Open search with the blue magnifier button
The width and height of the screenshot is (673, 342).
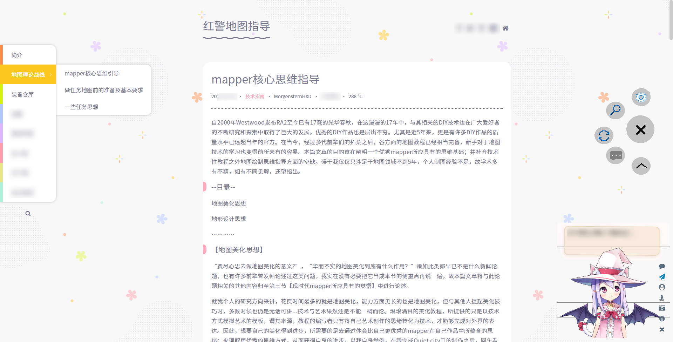pos(615,110)
